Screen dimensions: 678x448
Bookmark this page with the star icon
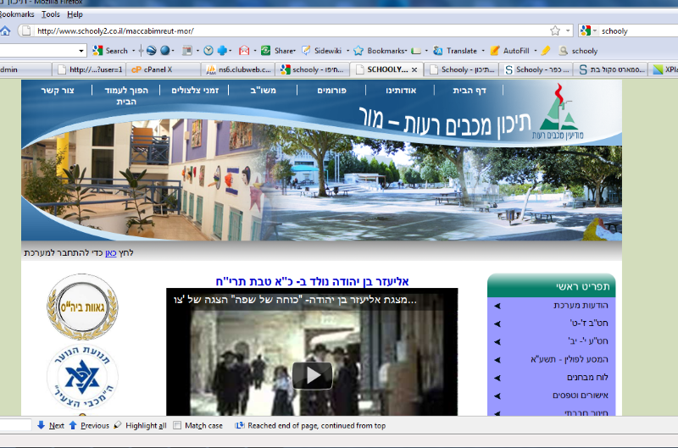(555, 30)
